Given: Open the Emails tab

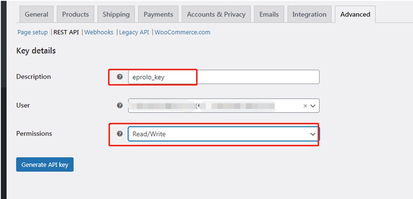Looking at the screenshot, I should coord(269,14).
